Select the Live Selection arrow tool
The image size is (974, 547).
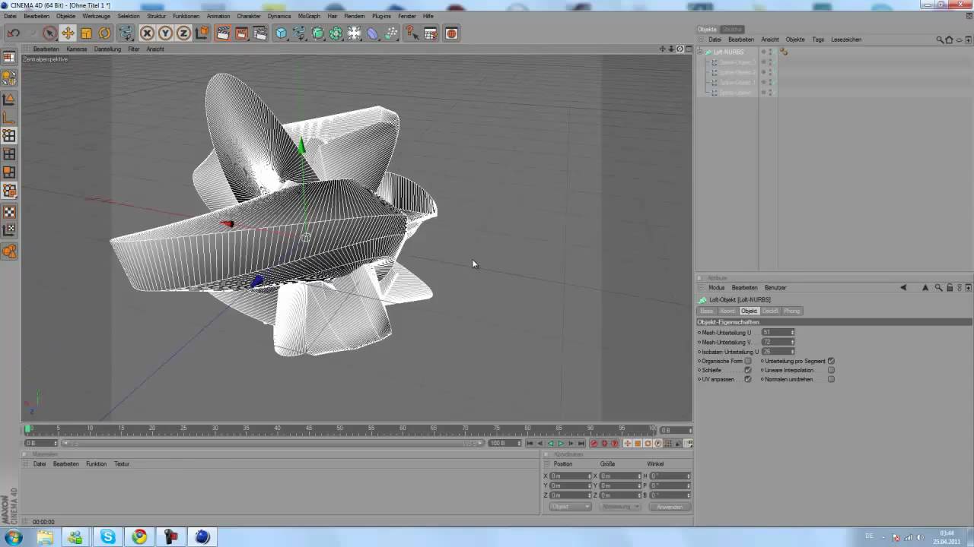click(x=49, y=33)
